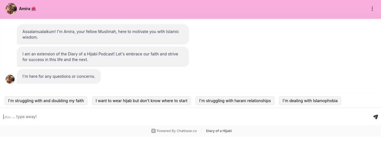This screenshot has height=143, width=381.
Task: Send the message with paper plane icon
Action: point(376,117)
